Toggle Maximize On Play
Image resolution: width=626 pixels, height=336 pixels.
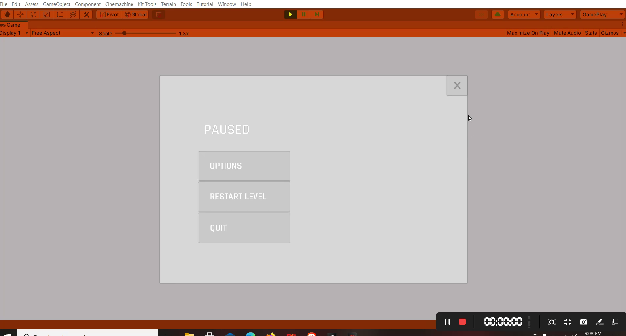(528, 33)
